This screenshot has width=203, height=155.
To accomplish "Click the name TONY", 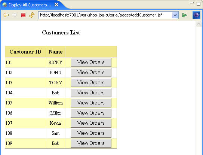I will click(x=56, y=83).
